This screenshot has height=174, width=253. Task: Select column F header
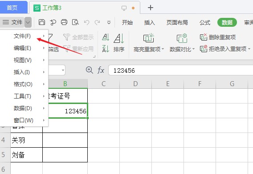pyautogui.click(x=200, y=84)
